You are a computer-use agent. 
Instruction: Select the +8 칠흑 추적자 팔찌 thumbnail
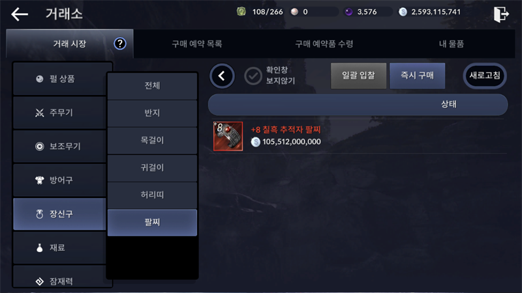[228, 136]
